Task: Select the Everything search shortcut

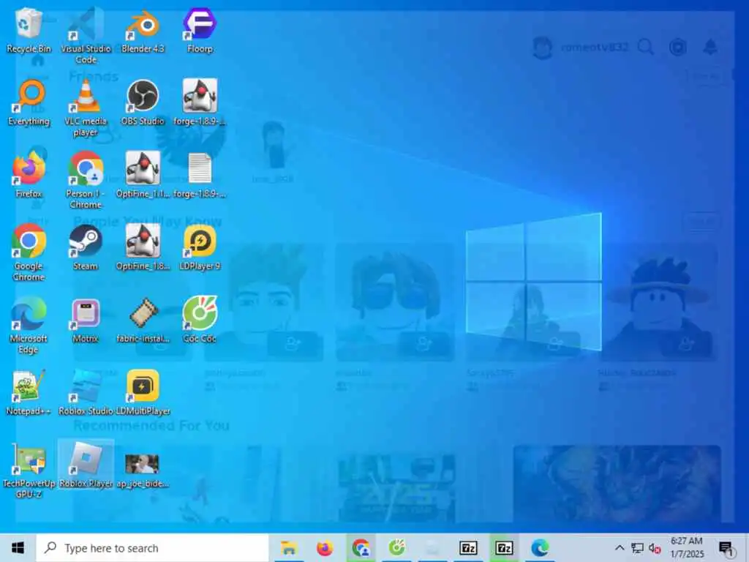Action: pyautogui.click(x=29, y=102)
